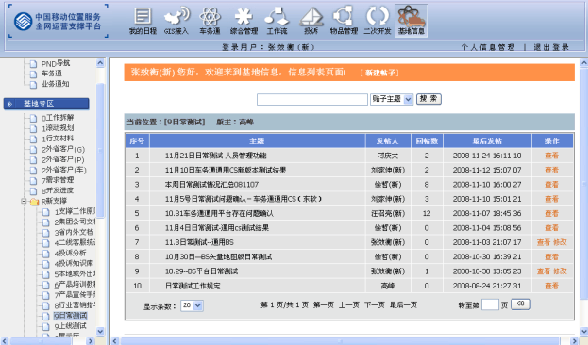588x345 pixels.
Task: Go to 下一页 next page
Action: click(375, 304)
